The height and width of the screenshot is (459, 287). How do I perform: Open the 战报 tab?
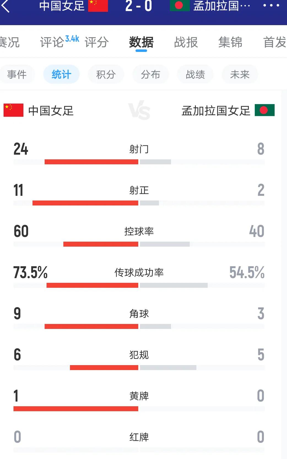186,42
